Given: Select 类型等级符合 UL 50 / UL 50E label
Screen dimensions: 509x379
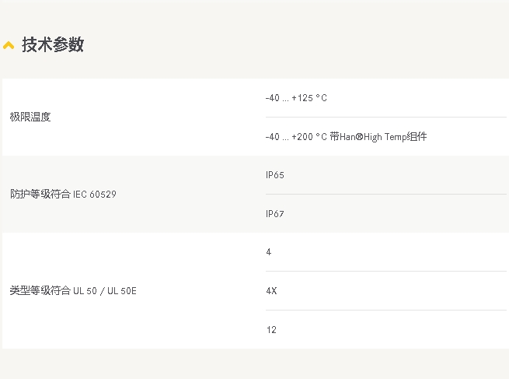Looking at the screenshot, I should (73, 290).
